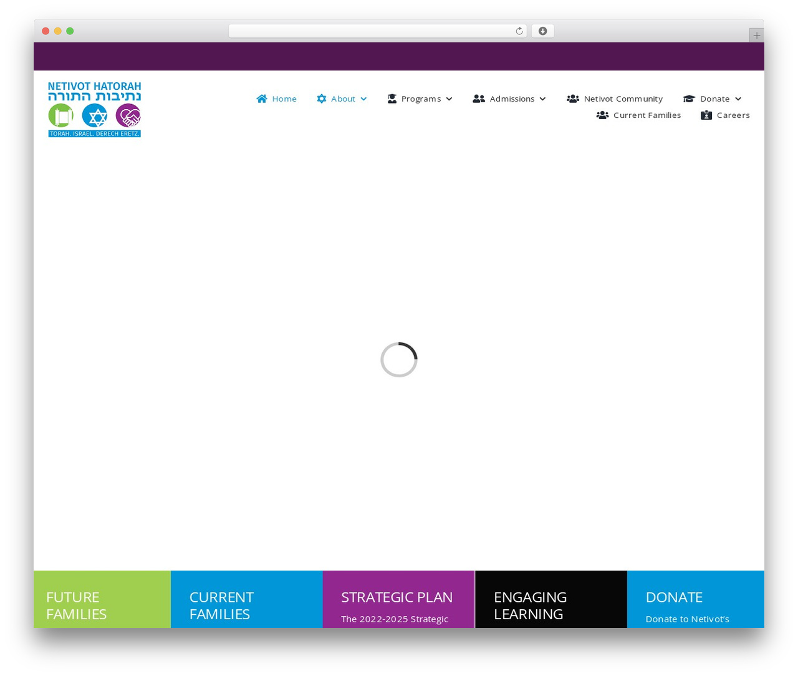798x676 pixels.
Task: Open the Admissions menu item
Action: (512, 99)
